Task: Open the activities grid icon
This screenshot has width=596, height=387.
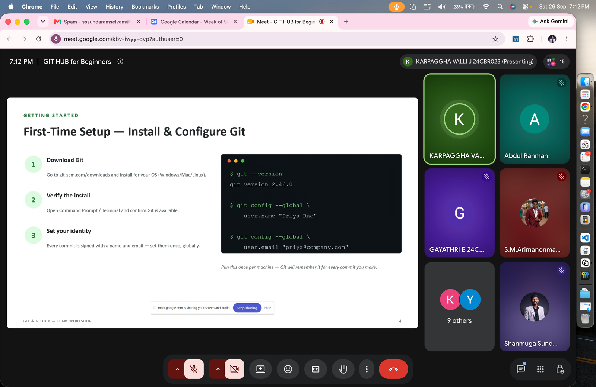Action: click(540, 369)
